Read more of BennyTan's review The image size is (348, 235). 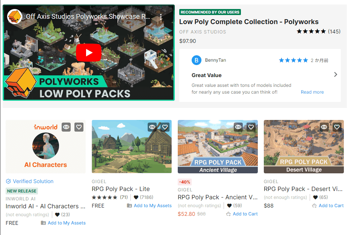(312, 92)
